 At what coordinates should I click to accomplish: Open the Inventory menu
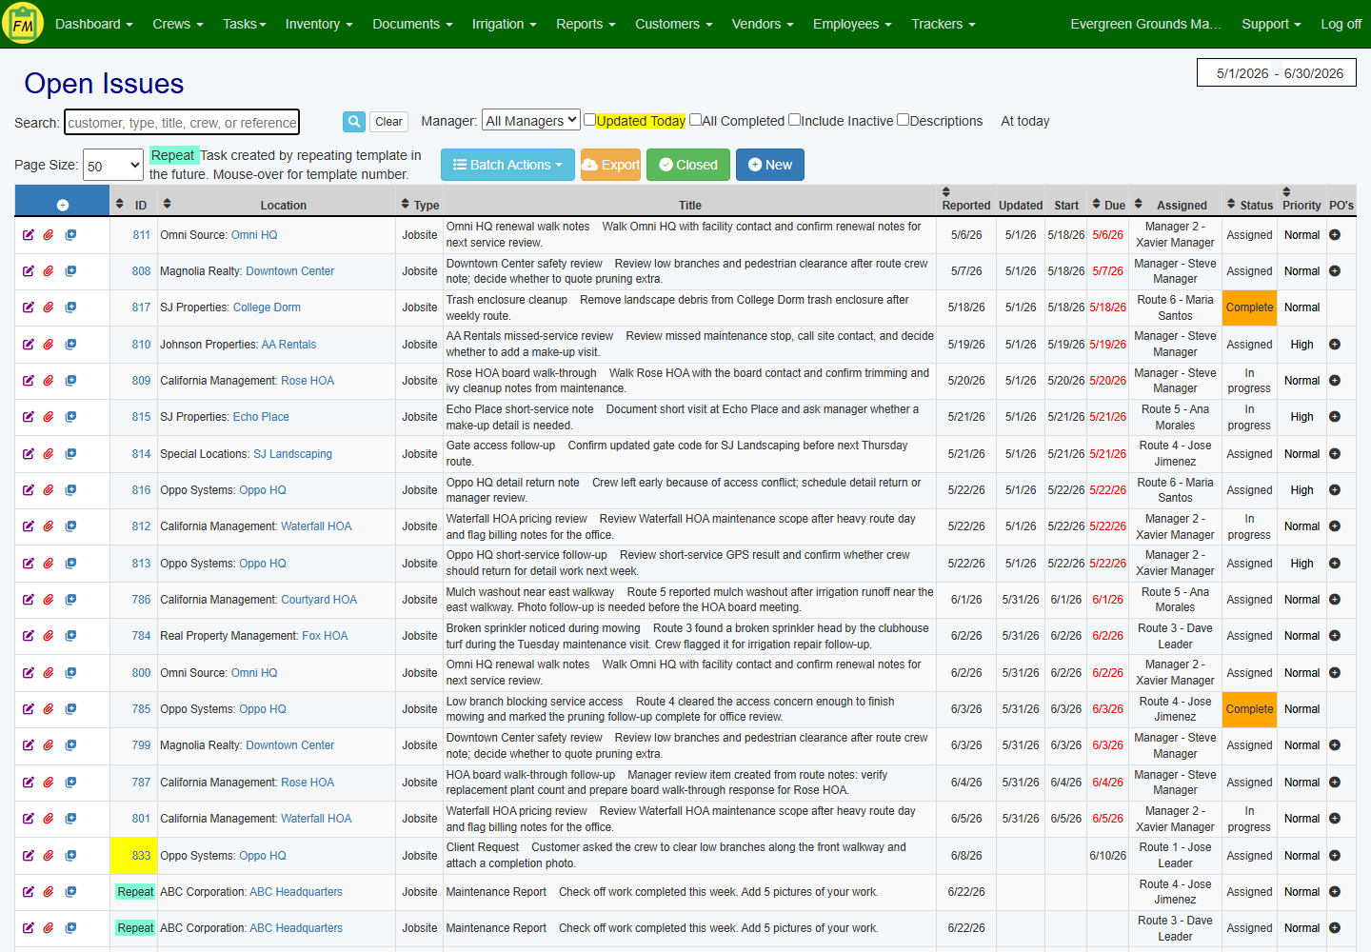[x=319, y=24]
